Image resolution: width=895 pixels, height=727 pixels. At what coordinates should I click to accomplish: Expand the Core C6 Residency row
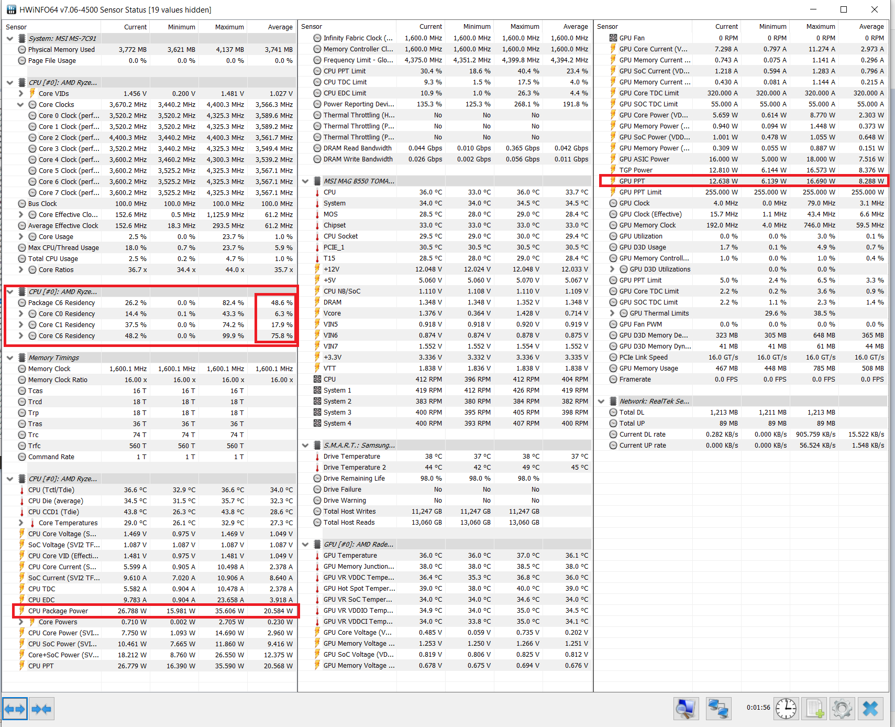pyautogui.click(x=20, y=335)
